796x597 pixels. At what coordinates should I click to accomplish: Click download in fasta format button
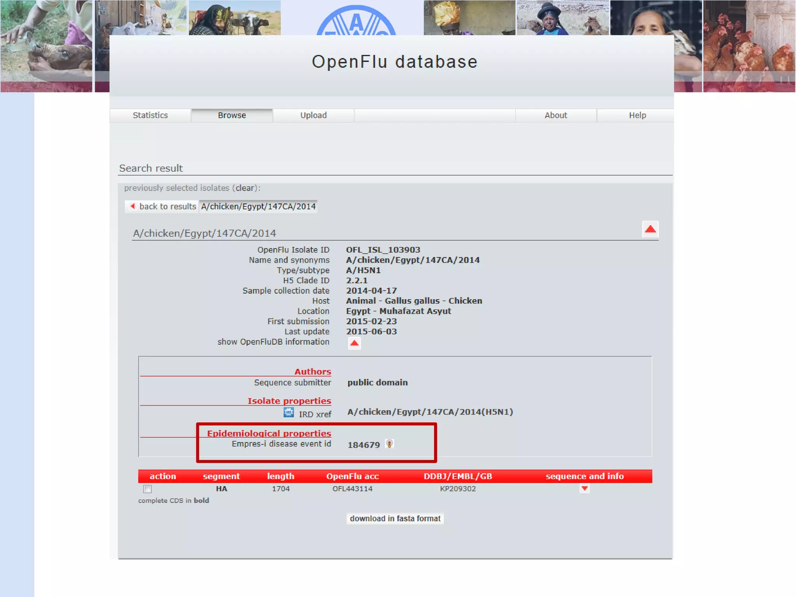point(395,518)
